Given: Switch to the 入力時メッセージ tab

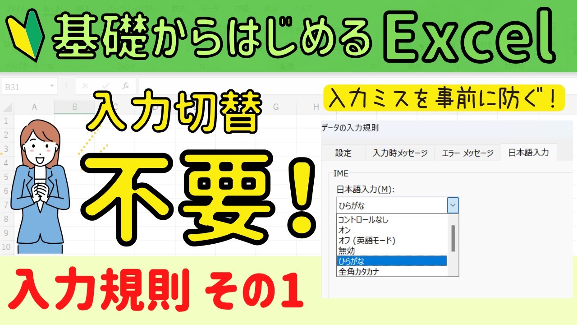Looking at the screenshot, I should coord(400,153).
